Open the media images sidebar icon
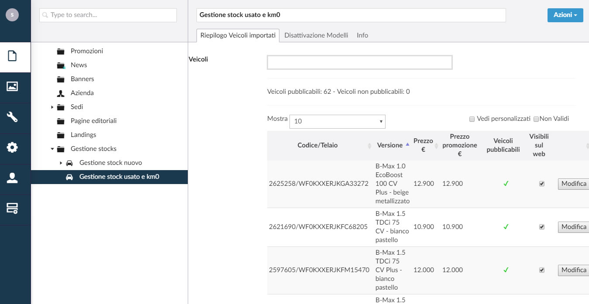This screenshot has height=304, width=589. pyautogui.click(x=12, y=86)
